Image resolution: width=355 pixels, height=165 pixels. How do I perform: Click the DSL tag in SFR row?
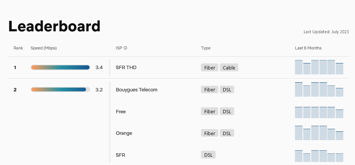(208, 155)
